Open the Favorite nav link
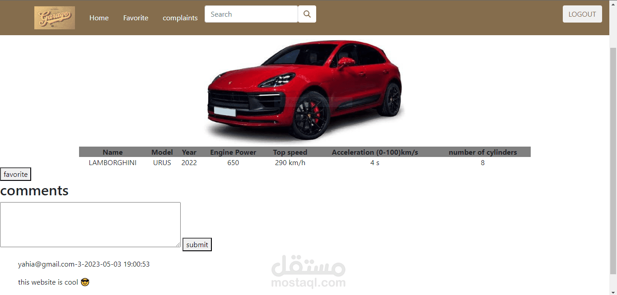This screenshot has width=617, height=295. coord(136,18)
